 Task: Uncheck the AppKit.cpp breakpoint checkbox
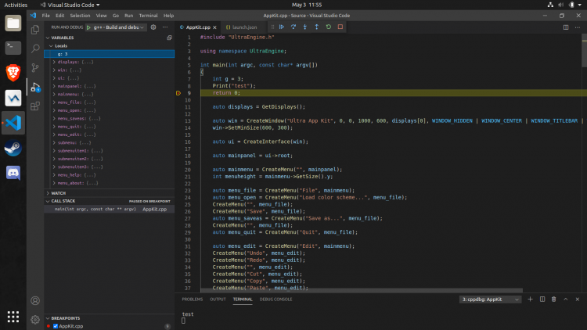[56, 326]
